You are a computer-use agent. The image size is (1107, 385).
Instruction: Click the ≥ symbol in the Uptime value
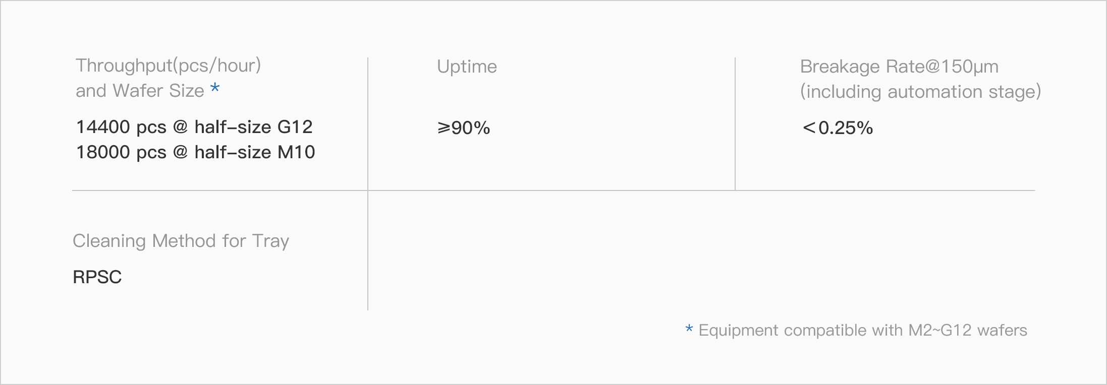[x=444, y=128]
